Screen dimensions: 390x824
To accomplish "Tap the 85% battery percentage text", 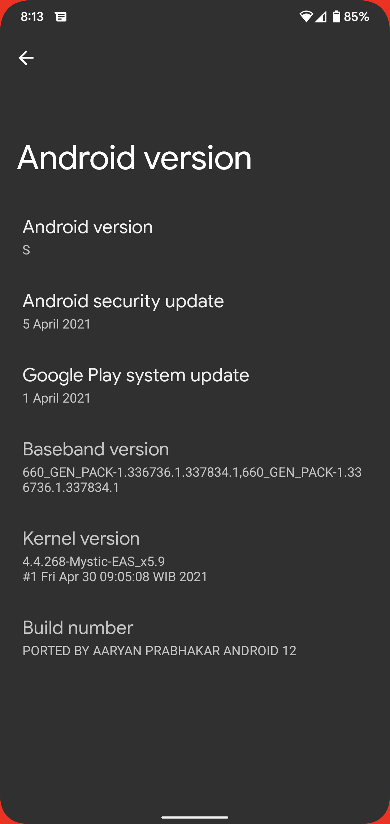I will (x=356, y=17).
